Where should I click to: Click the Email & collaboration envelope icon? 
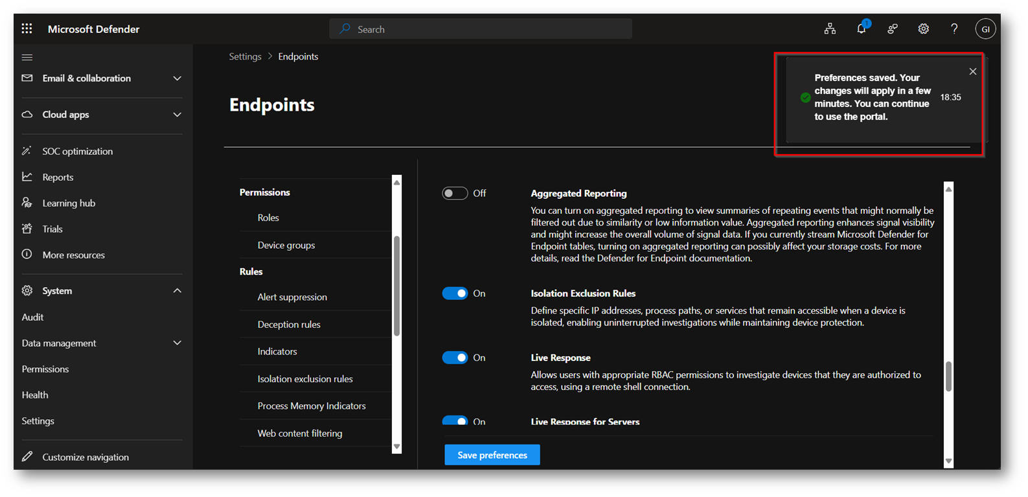tap(27, 78)
